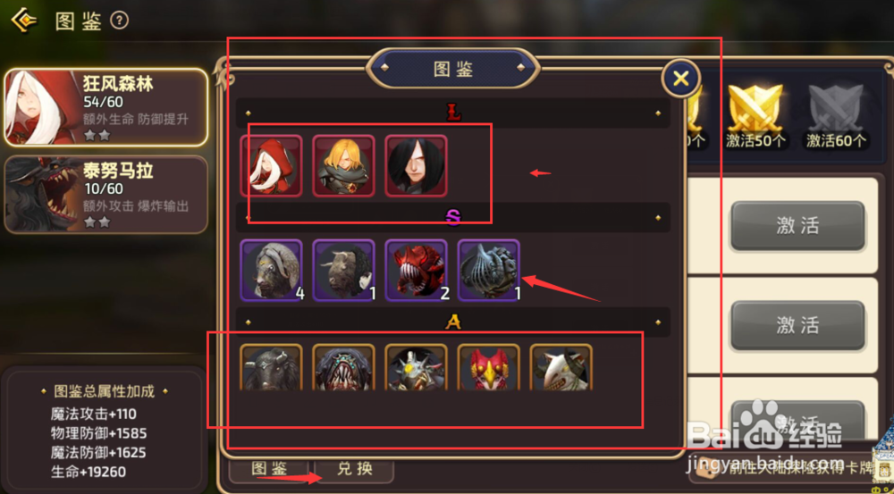This screenshot has width=894, height=494.
Task: Click the top 激活 button
Action: pos(797,226)
